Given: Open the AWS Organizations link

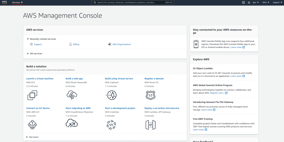Looking at the screenshot, I should click(x=121, y=44).
